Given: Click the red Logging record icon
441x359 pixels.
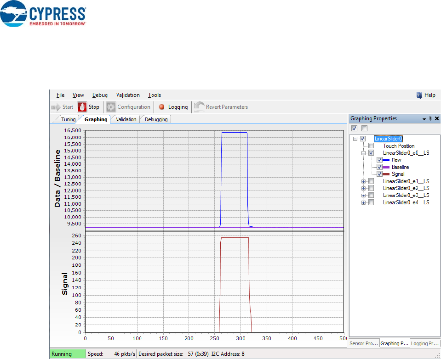Looking at the screenshot, I should [161, 107].
